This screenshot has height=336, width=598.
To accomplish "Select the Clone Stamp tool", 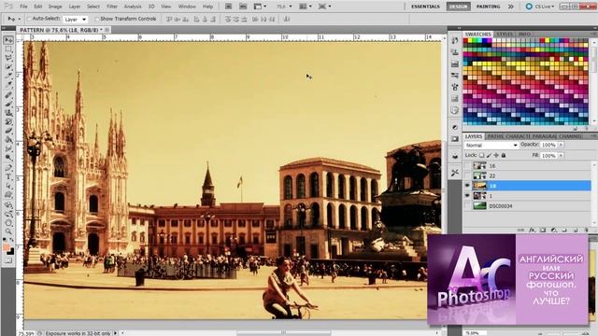I will coord(8,113).
